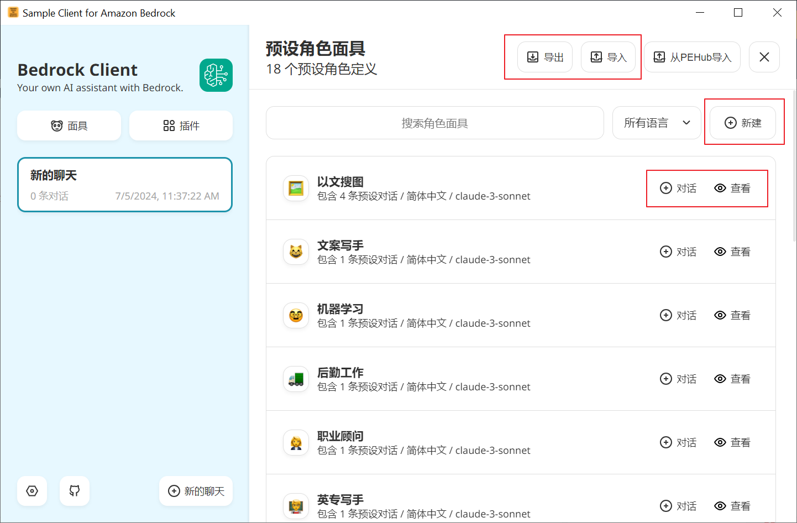Open the settings gear in sidebar
The image size is (797, 523).
(x=32, y=491)
